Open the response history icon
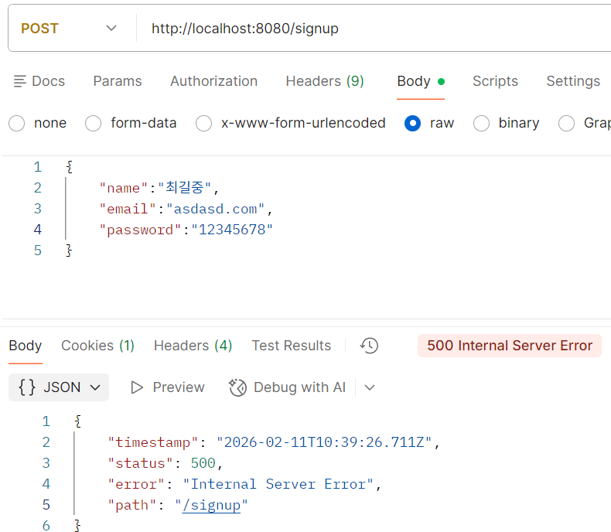Viewport: 611px width, 532px height. (369, 346)
